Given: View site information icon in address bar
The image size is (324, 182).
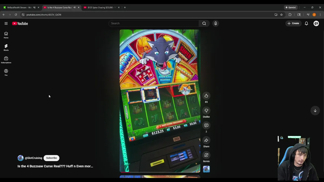Looking at the screenshot, I should [23, 15].
